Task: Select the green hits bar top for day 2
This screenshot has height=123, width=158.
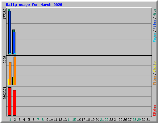Action: (x=14, y=31)
